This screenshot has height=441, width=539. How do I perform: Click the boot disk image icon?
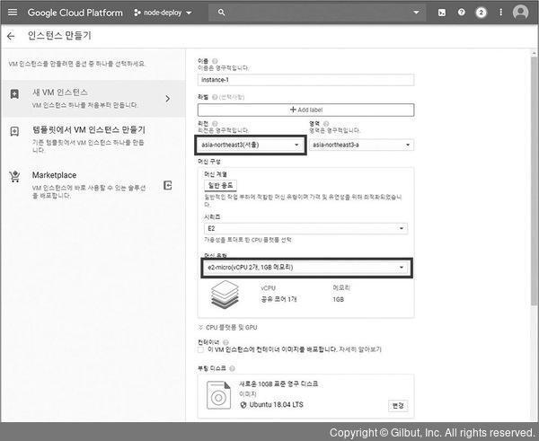pyautogui.click(x=218, y=395)
